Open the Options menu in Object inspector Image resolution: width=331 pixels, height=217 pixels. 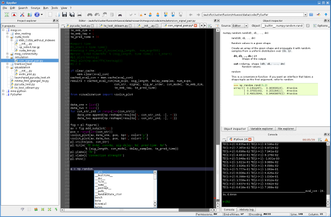[321, 25]
